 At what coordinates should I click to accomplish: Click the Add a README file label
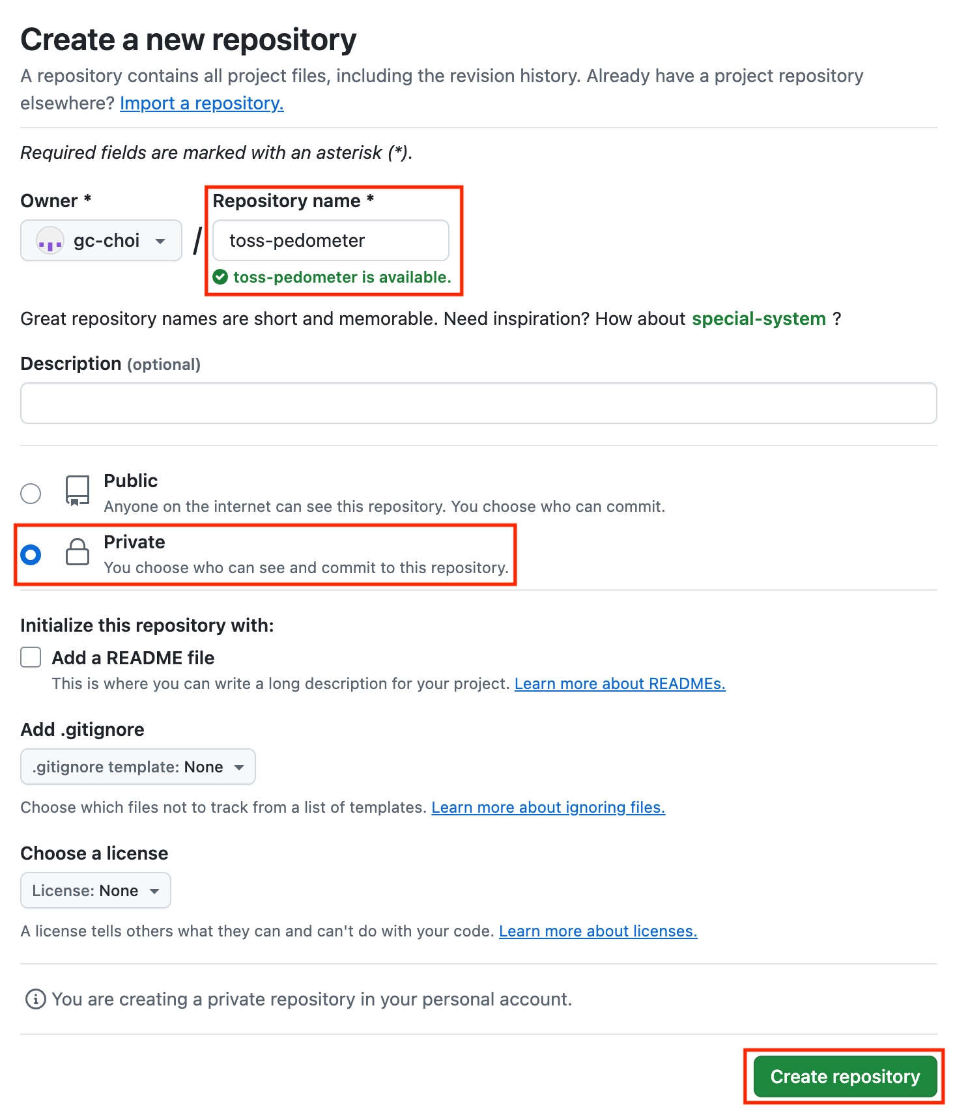pos(134,658)
